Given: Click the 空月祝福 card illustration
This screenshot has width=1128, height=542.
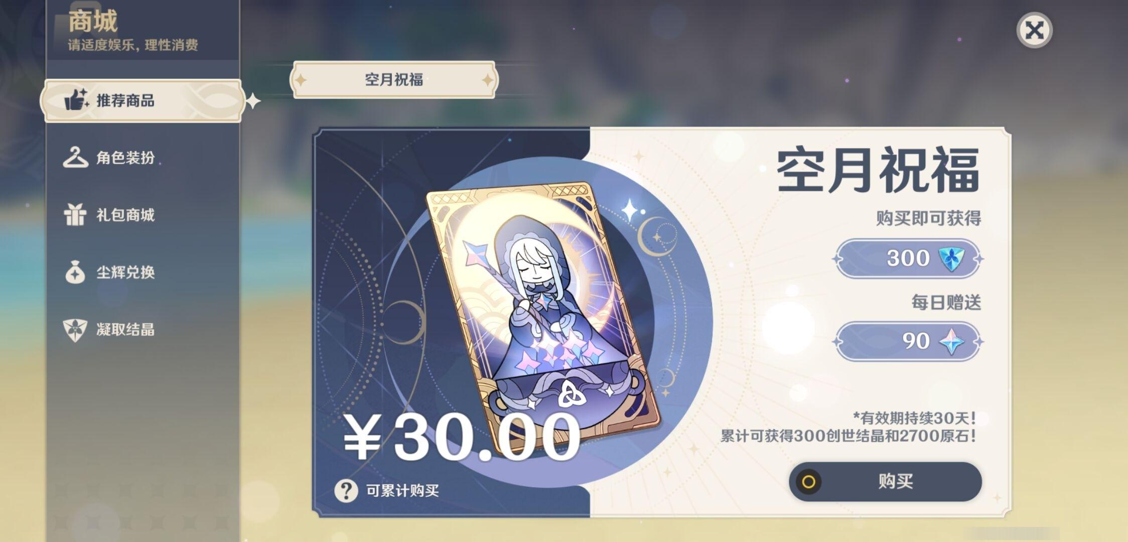Looking at the screenshot, I should click(x=543, y=317).
